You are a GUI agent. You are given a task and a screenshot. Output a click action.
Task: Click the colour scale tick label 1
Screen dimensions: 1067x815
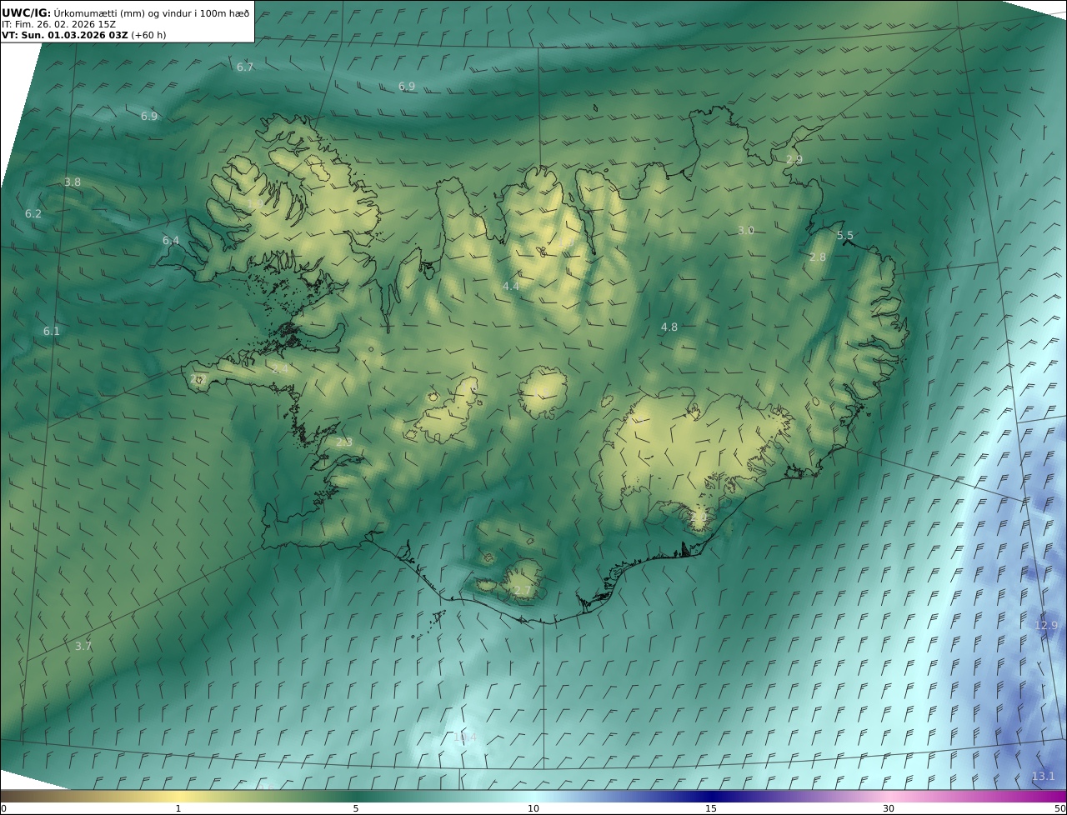(178, 808)
